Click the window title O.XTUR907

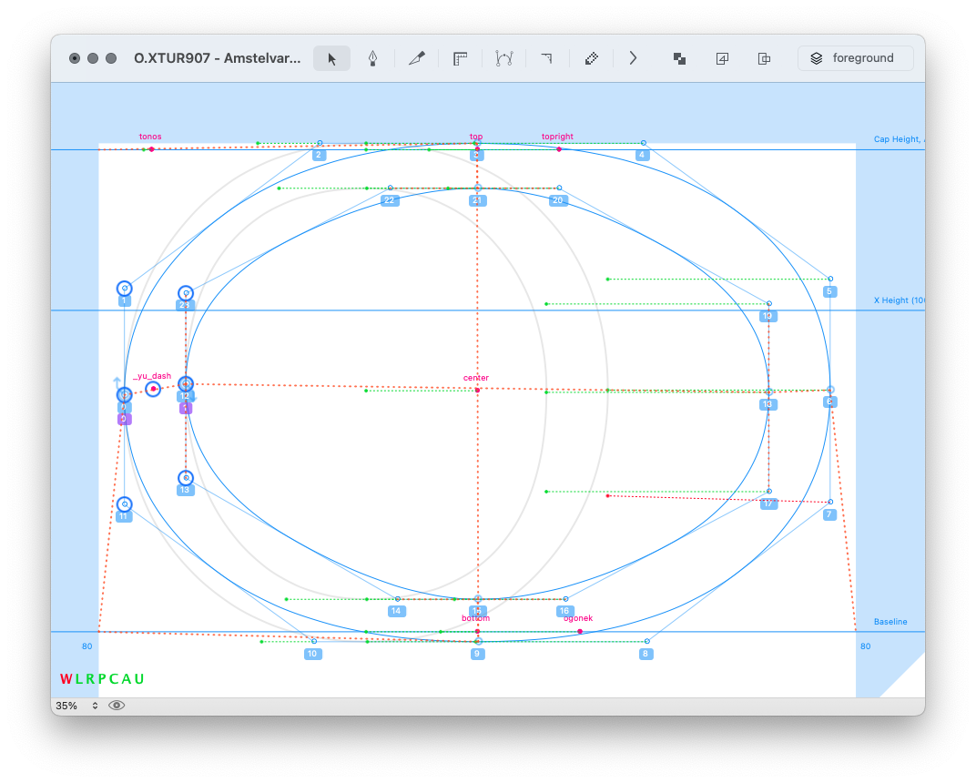[x=217, y=58]
